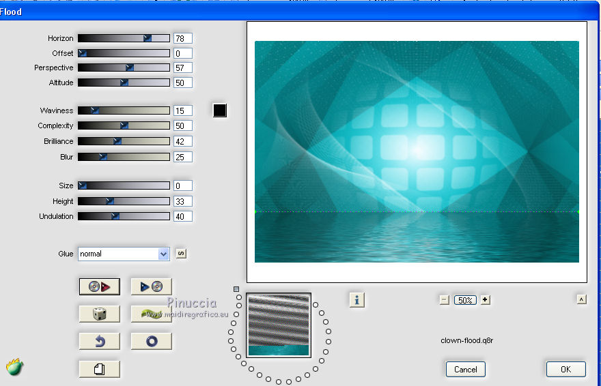Click the caret button right of zoom
The height and width of the screenshot is (386, 601).
(x=581, y=299)
